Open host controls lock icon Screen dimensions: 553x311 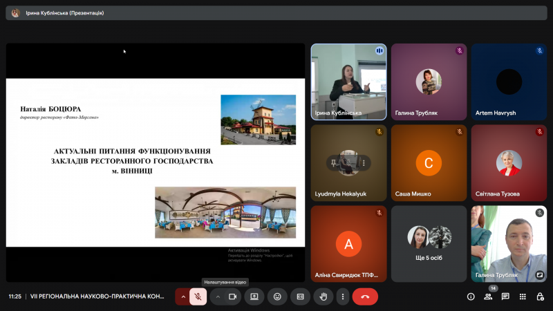point(539,296)
